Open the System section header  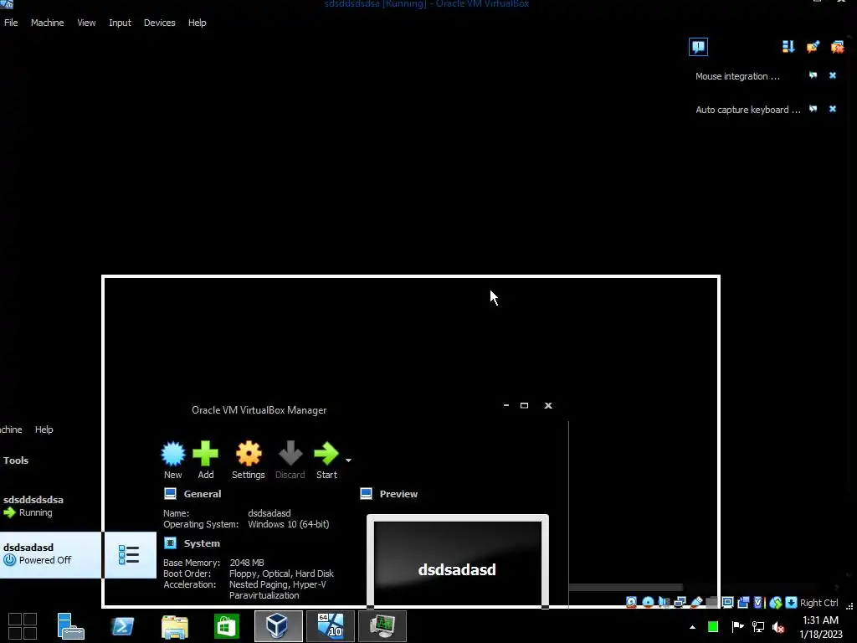[x=202, y=543]
